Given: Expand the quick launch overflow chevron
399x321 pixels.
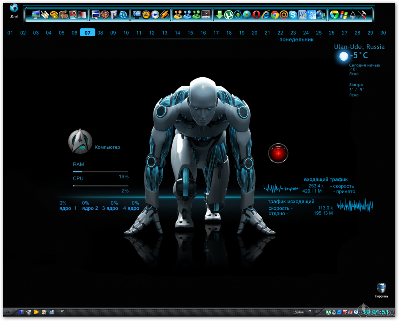Looking at the screenshot, I should tap(62, 311).
